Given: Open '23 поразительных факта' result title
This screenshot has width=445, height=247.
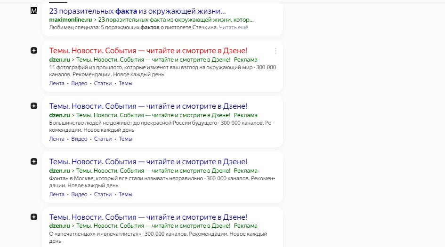Looking at the screenshot, I should (x=138, y=11).
